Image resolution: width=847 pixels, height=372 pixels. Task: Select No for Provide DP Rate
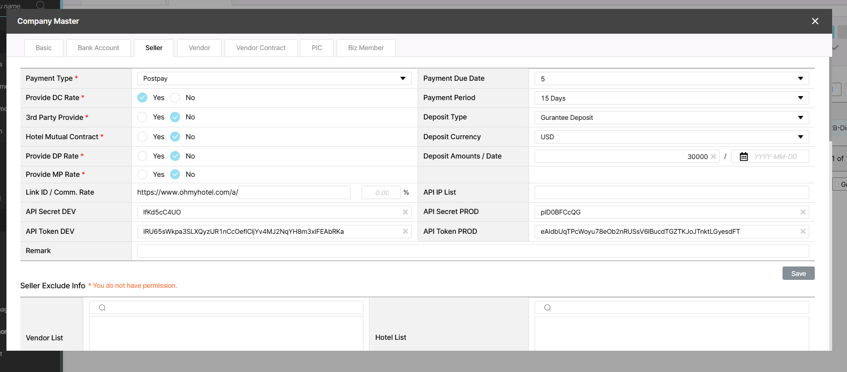point(175,156)
